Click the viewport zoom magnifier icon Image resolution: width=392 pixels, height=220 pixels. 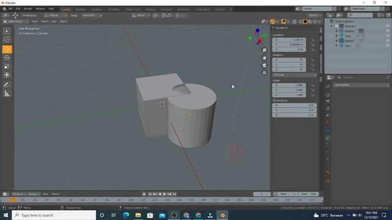264,50
